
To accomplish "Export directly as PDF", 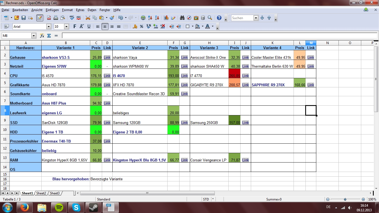I will 49,18.
